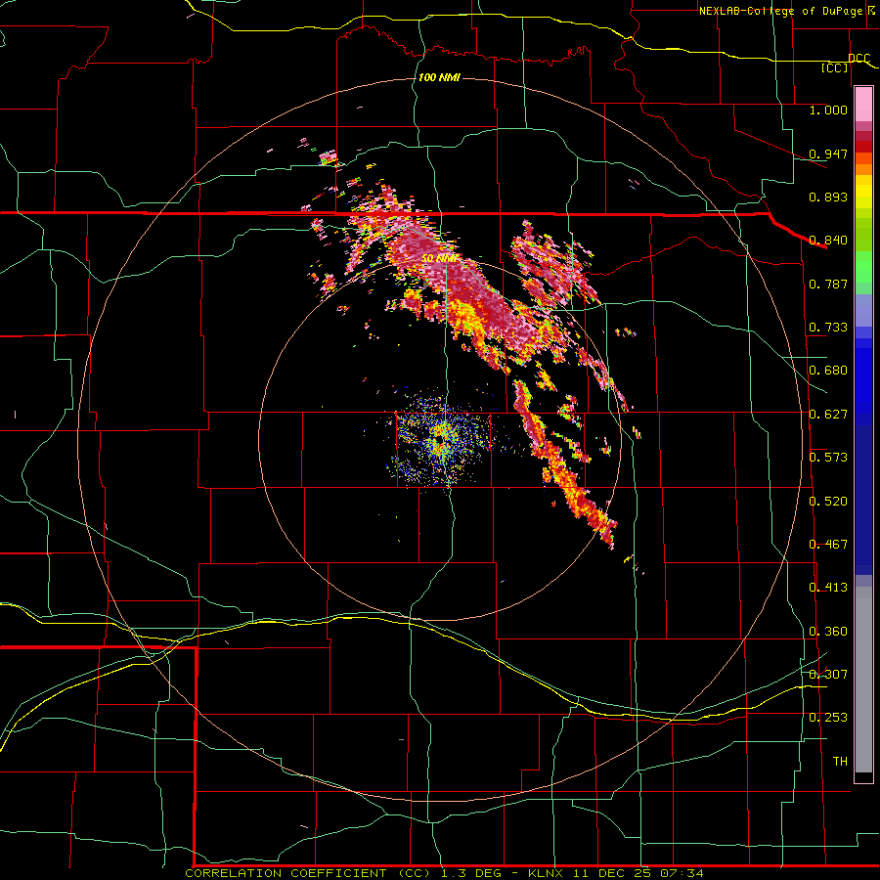Click the 1.000 value on the legend
The height and width of the screenshot is (880, 880).
[828, 110]
